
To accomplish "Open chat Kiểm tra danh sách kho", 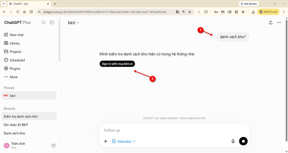I will tap(29, 116).
